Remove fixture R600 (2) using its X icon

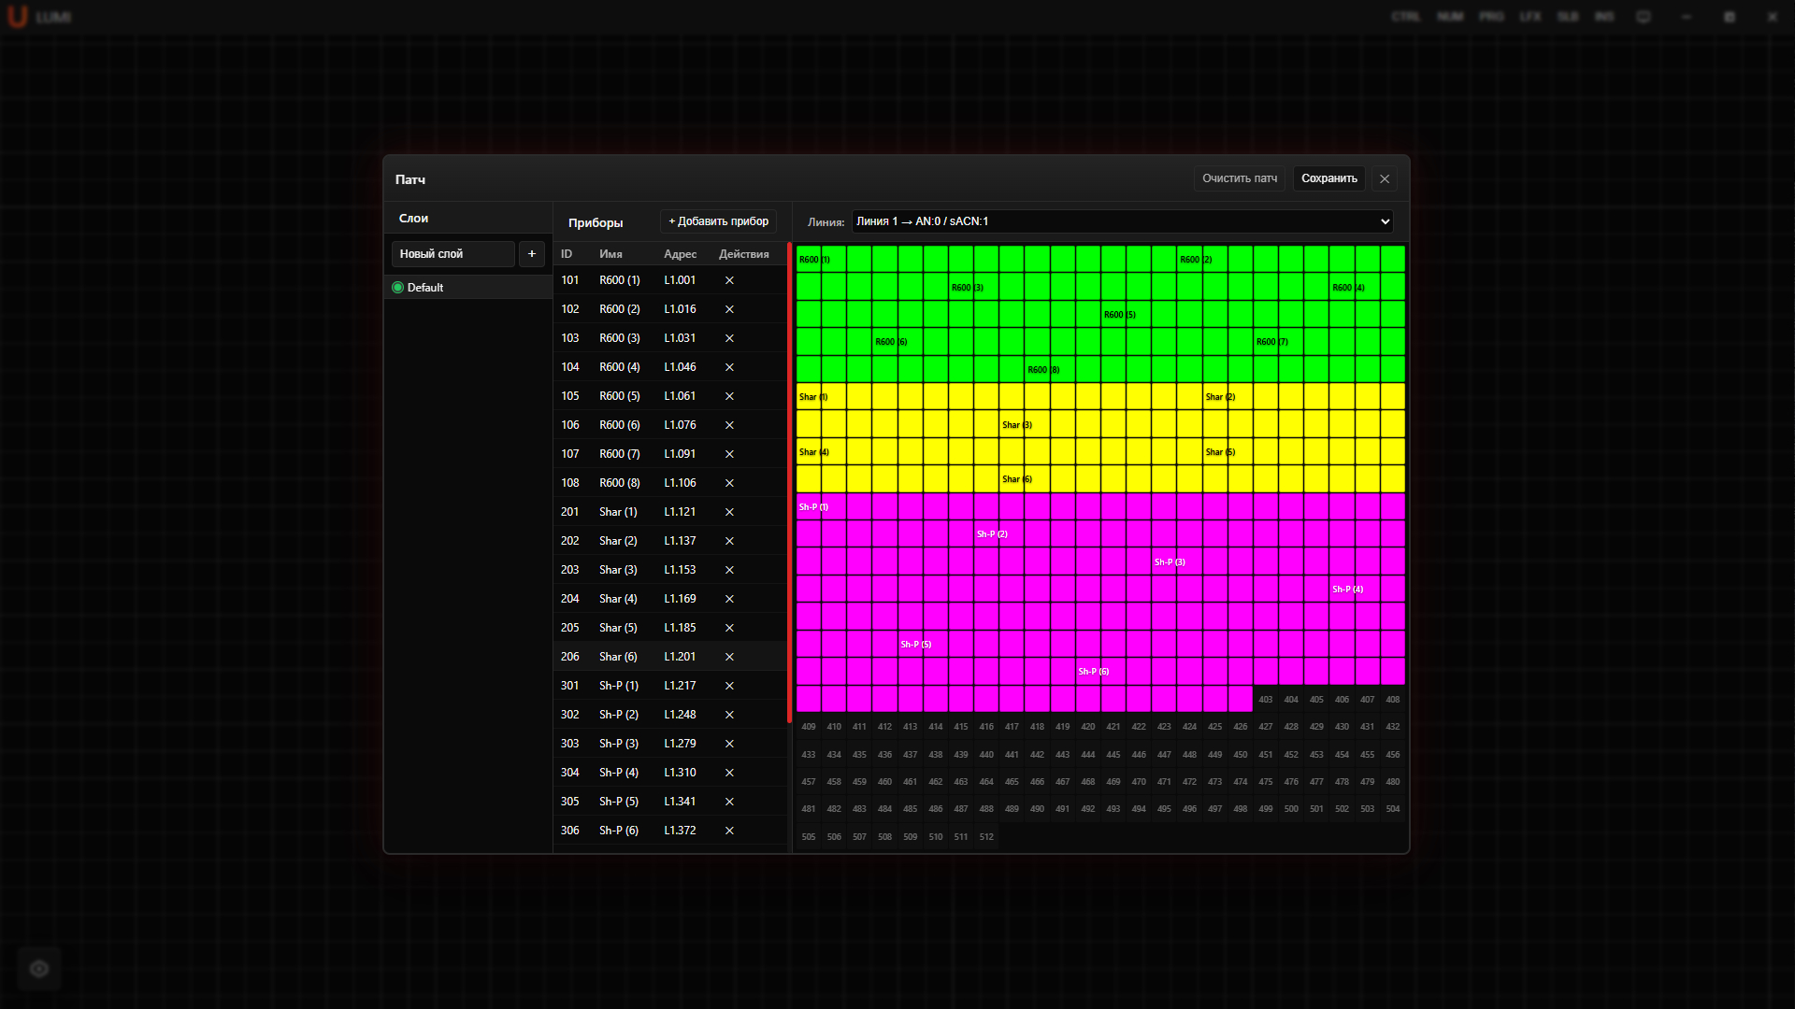[729, 309]
